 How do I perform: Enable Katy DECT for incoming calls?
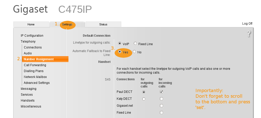click(x=162, y=99)
